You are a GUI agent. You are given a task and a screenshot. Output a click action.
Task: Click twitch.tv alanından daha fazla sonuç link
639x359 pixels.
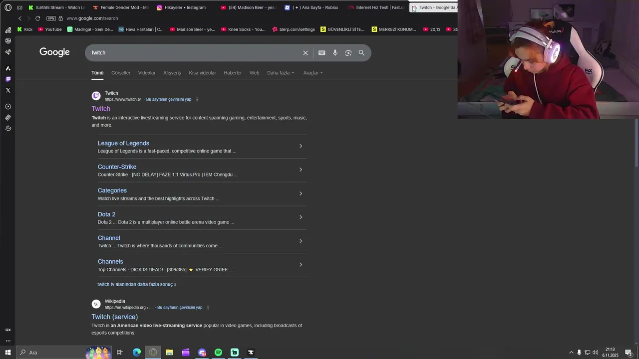pyautogui.click(x=137, y=284)
